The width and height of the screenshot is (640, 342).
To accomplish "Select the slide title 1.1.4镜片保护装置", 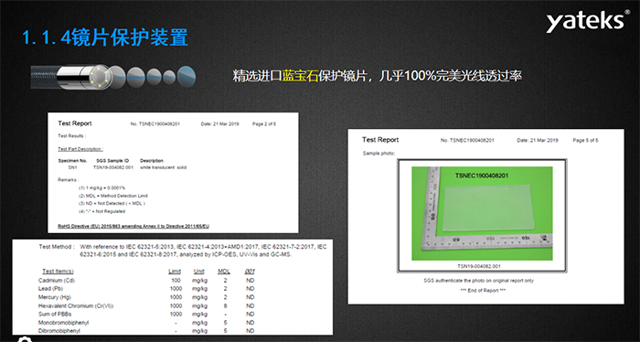I will tap(104, 37).
